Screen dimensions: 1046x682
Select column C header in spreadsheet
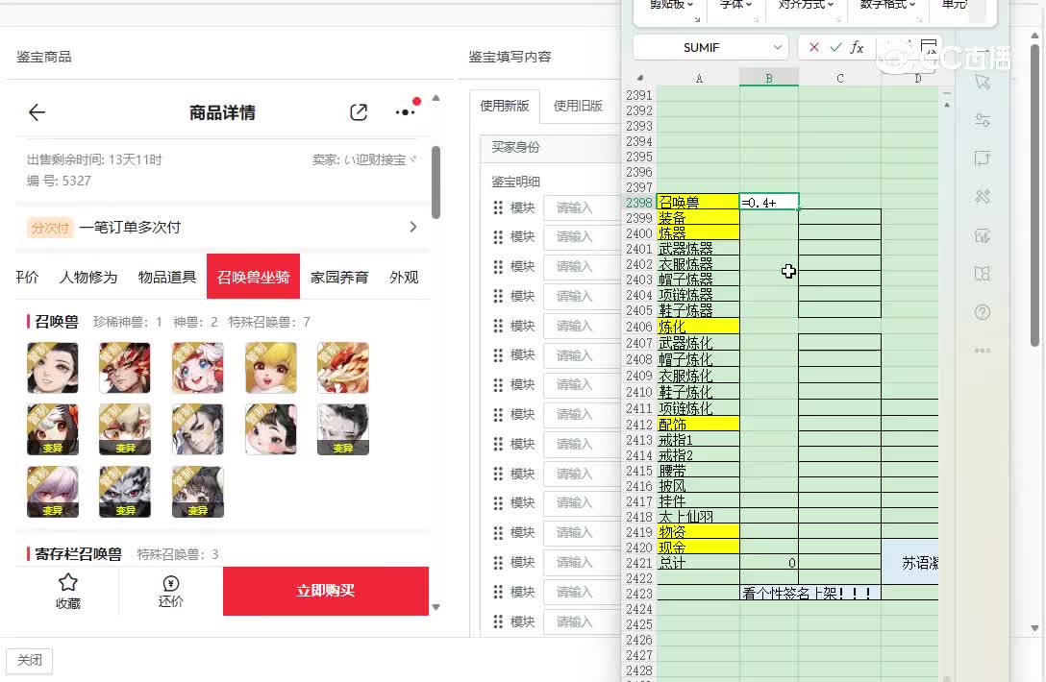pos(840,78)
